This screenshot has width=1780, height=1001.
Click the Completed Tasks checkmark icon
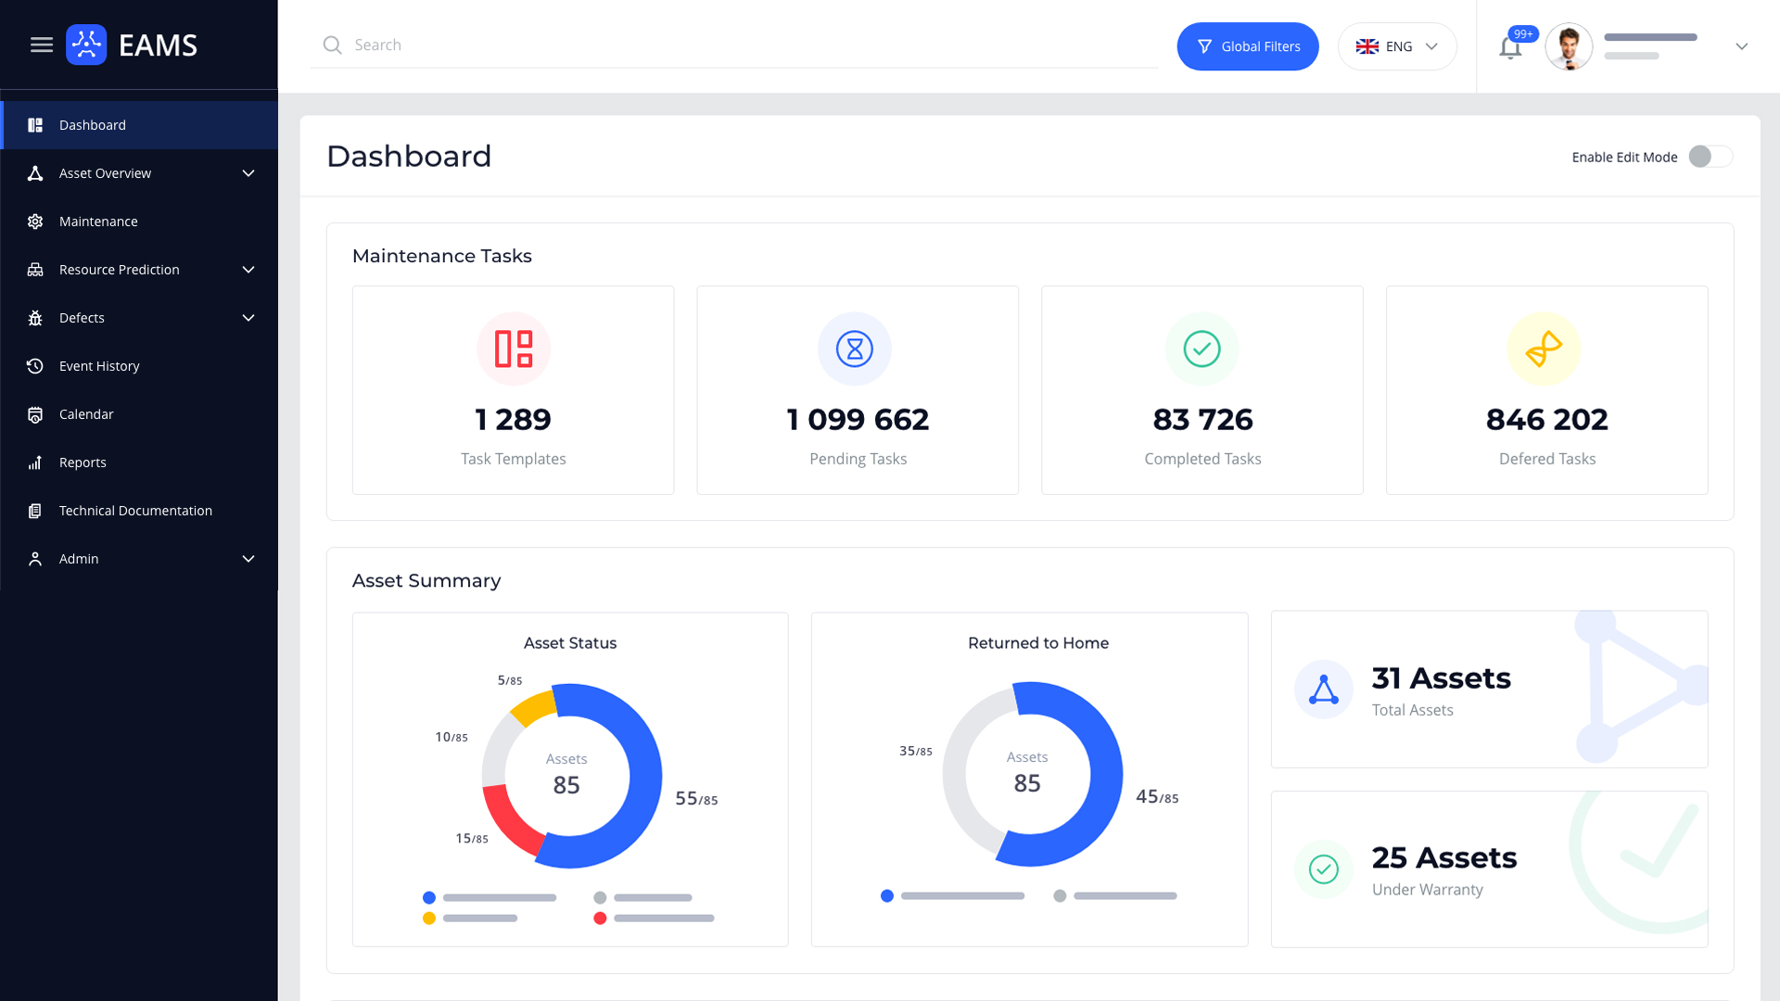1202,349
